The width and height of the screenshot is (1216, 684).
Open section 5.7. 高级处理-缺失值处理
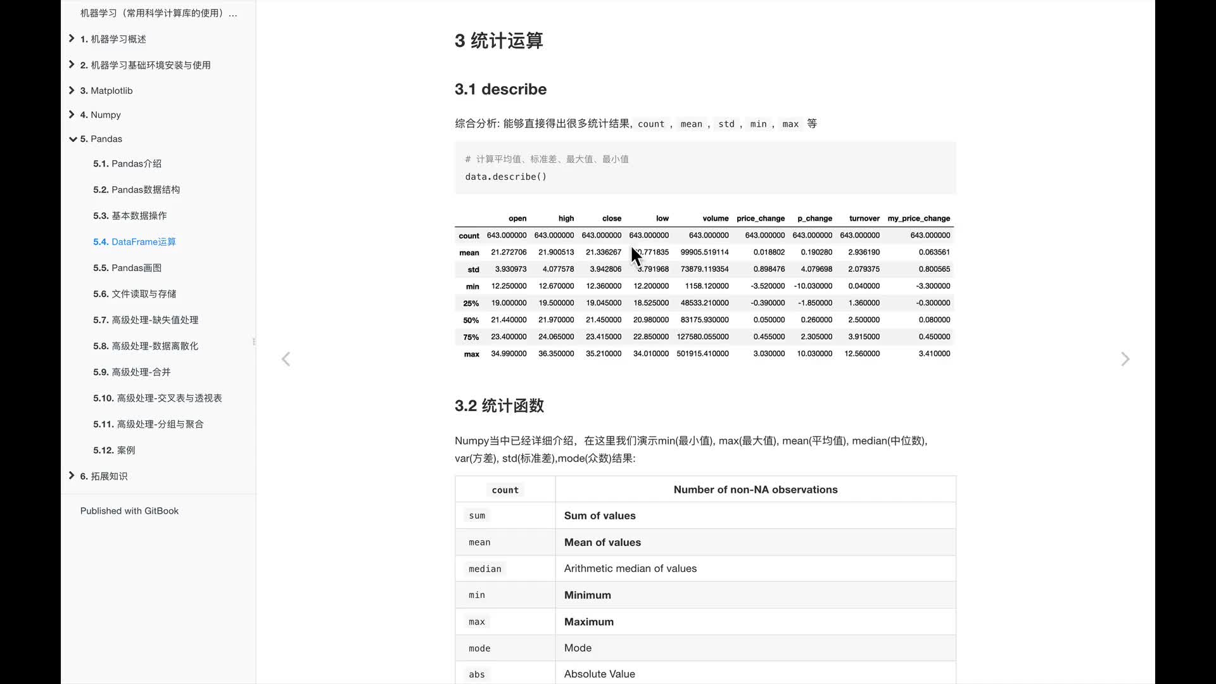click(146, 320)
